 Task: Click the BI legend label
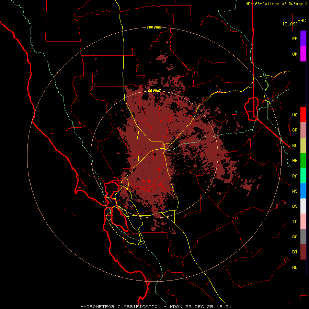point(295,252)
